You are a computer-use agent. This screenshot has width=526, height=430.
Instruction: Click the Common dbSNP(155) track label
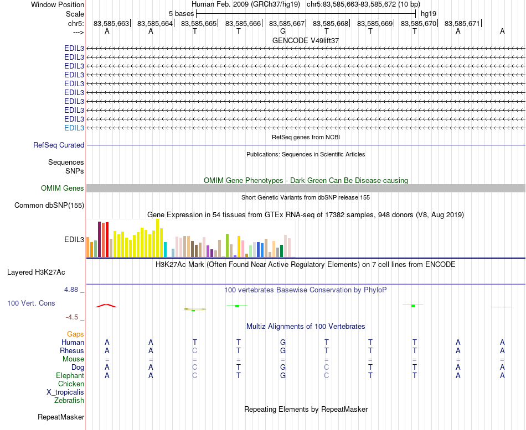pos(49,205)
